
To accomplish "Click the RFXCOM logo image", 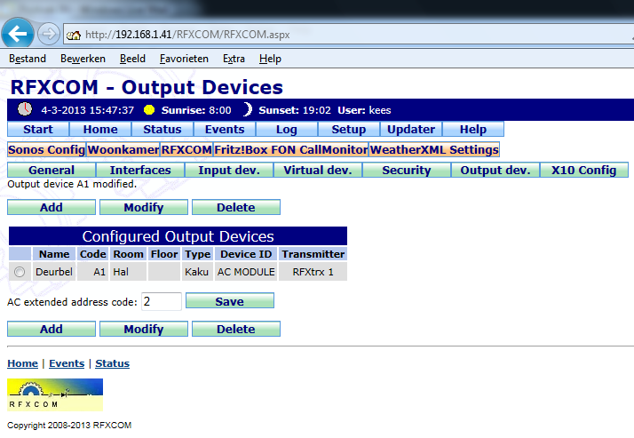I will [55, 394].
